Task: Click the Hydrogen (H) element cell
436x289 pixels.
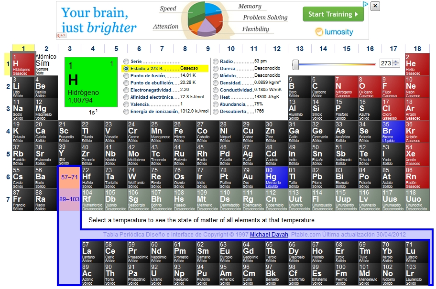Action: (x=23, y=64)
